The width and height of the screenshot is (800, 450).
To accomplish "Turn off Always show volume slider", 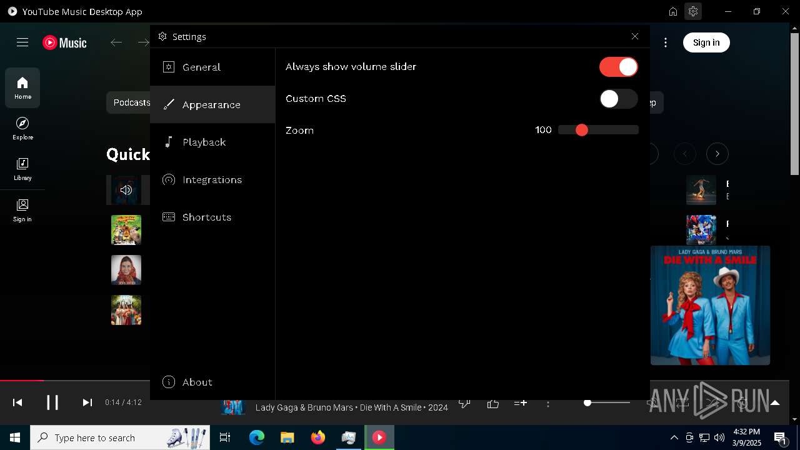I will pos(618,67).
